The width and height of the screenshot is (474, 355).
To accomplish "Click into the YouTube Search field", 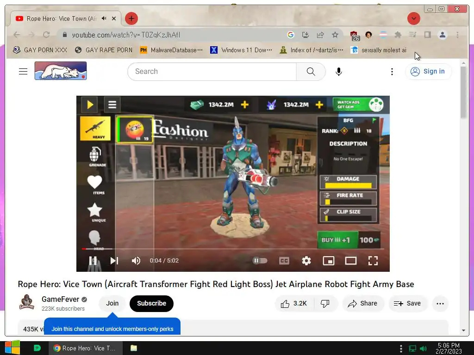I will click(212, 72).
